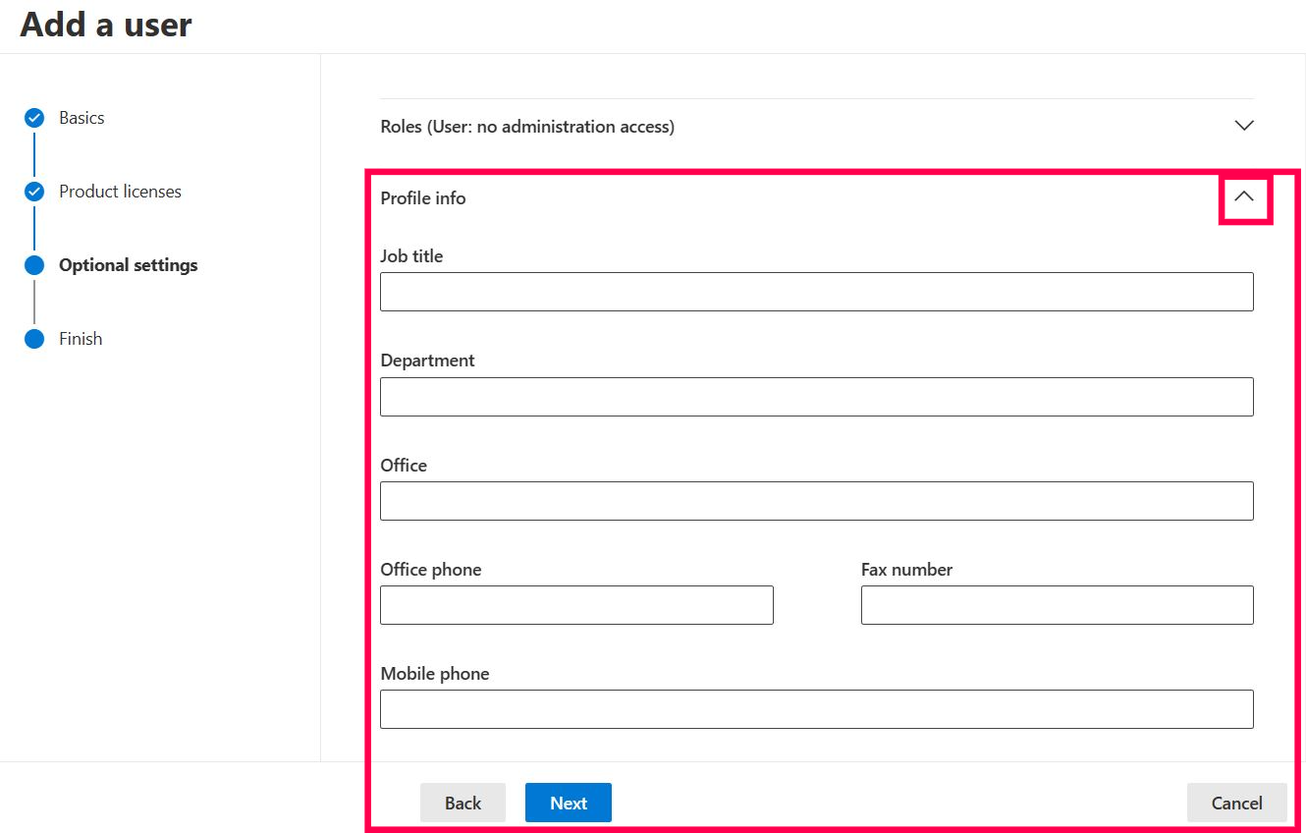Open the Product licenses step label

click(120, 192)
